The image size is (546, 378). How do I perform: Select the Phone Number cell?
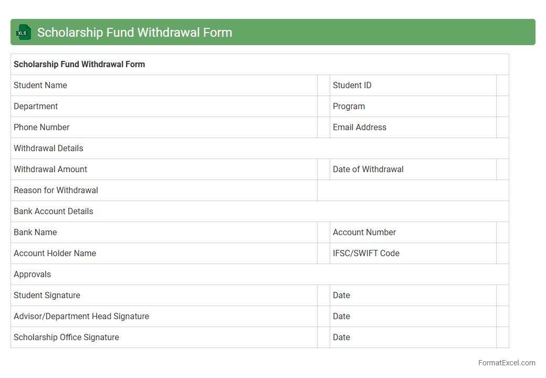pos(164,128)
